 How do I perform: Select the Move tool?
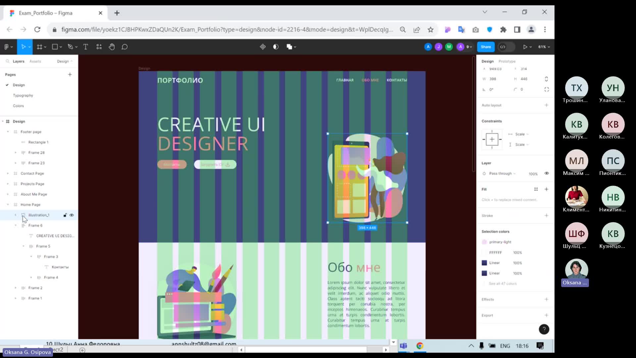click(23, 47)
